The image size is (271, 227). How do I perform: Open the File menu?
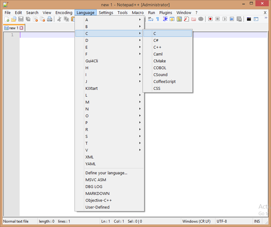pos(7,12)
